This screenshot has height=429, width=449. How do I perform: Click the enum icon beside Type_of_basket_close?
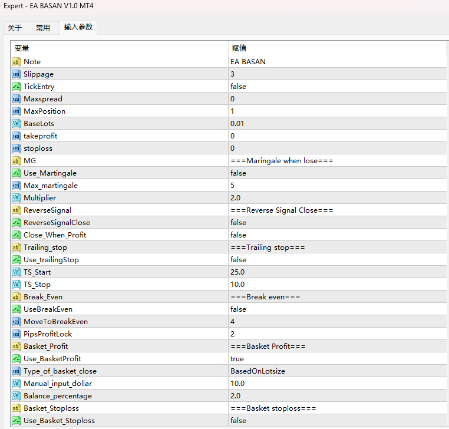point(16,371)
